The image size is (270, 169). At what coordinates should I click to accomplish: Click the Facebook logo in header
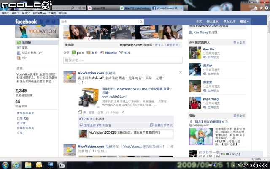(26, 22)
